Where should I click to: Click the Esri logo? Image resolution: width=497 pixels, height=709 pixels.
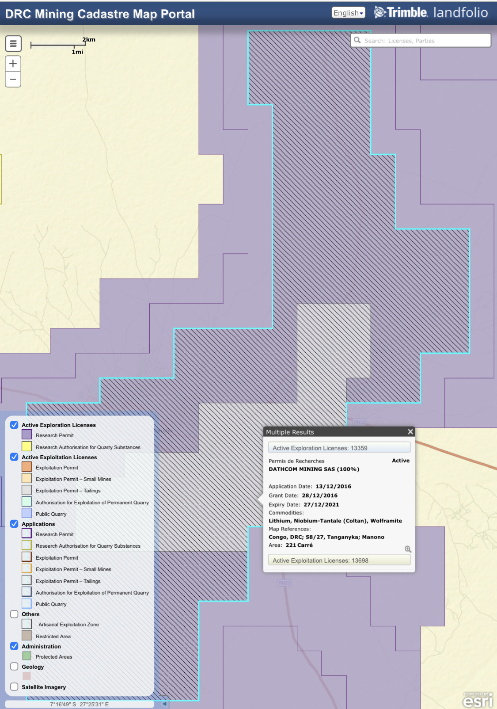[x=478, y=700]
